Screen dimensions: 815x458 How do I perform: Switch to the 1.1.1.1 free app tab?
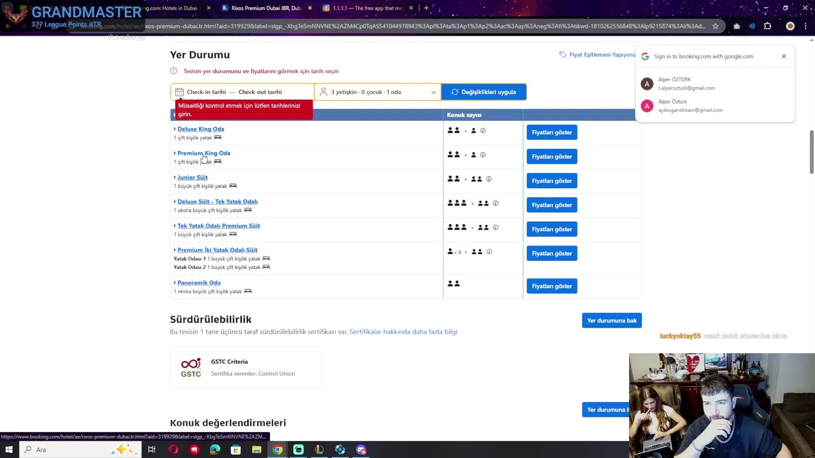[366, 8]
